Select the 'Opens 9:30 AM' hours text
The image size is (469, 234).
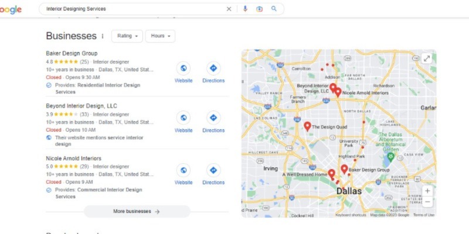(x=83, y=77)
